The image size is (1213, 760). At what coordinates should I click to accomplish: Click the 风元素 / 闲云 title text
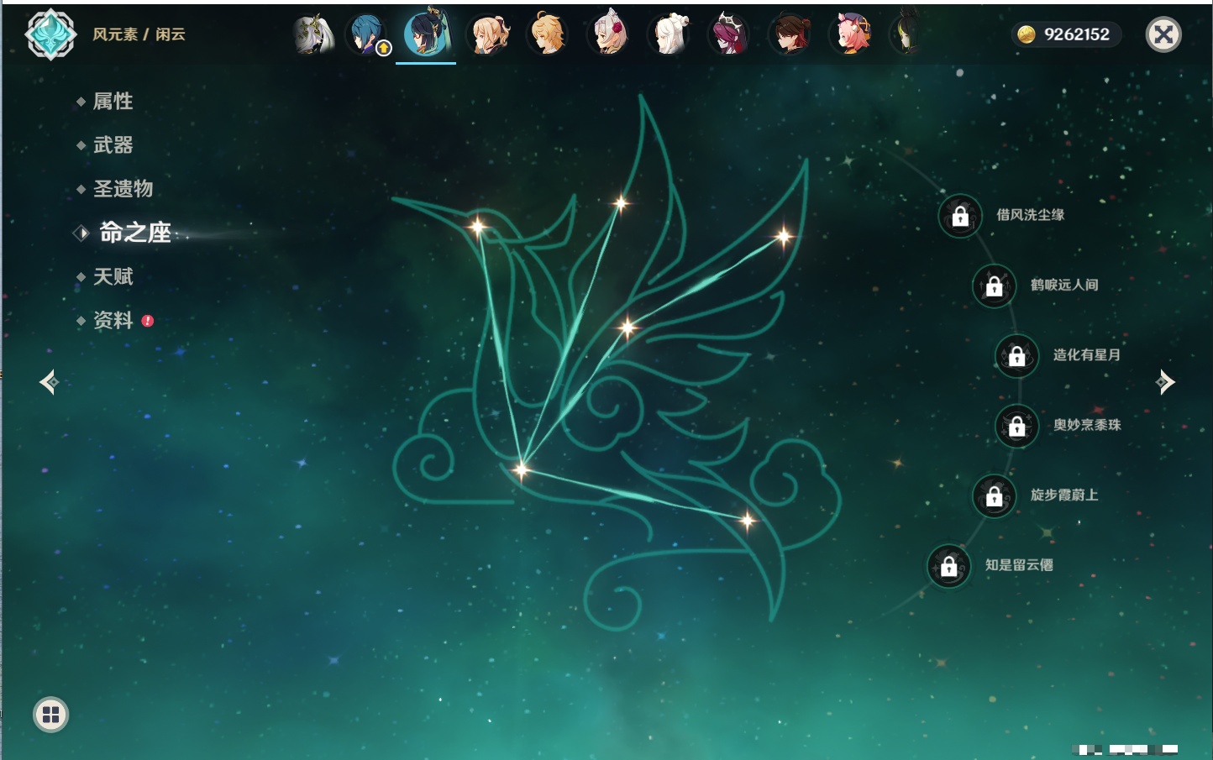(x=139, y=34)
